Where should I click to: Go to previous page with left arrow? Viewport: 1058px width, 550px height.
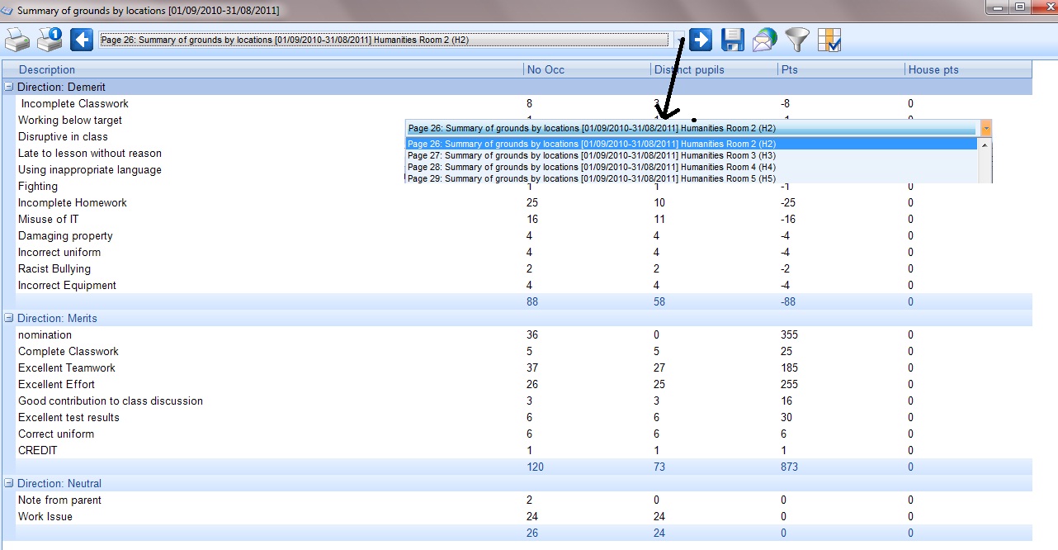click(x=81, y=39)
